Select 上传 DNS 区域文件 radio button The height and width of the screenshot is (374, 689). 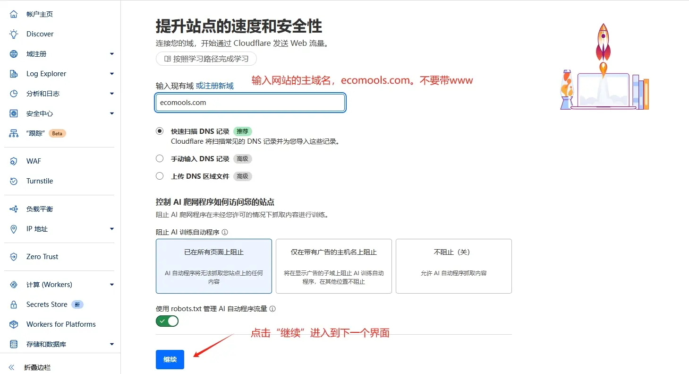pos(160,176)
